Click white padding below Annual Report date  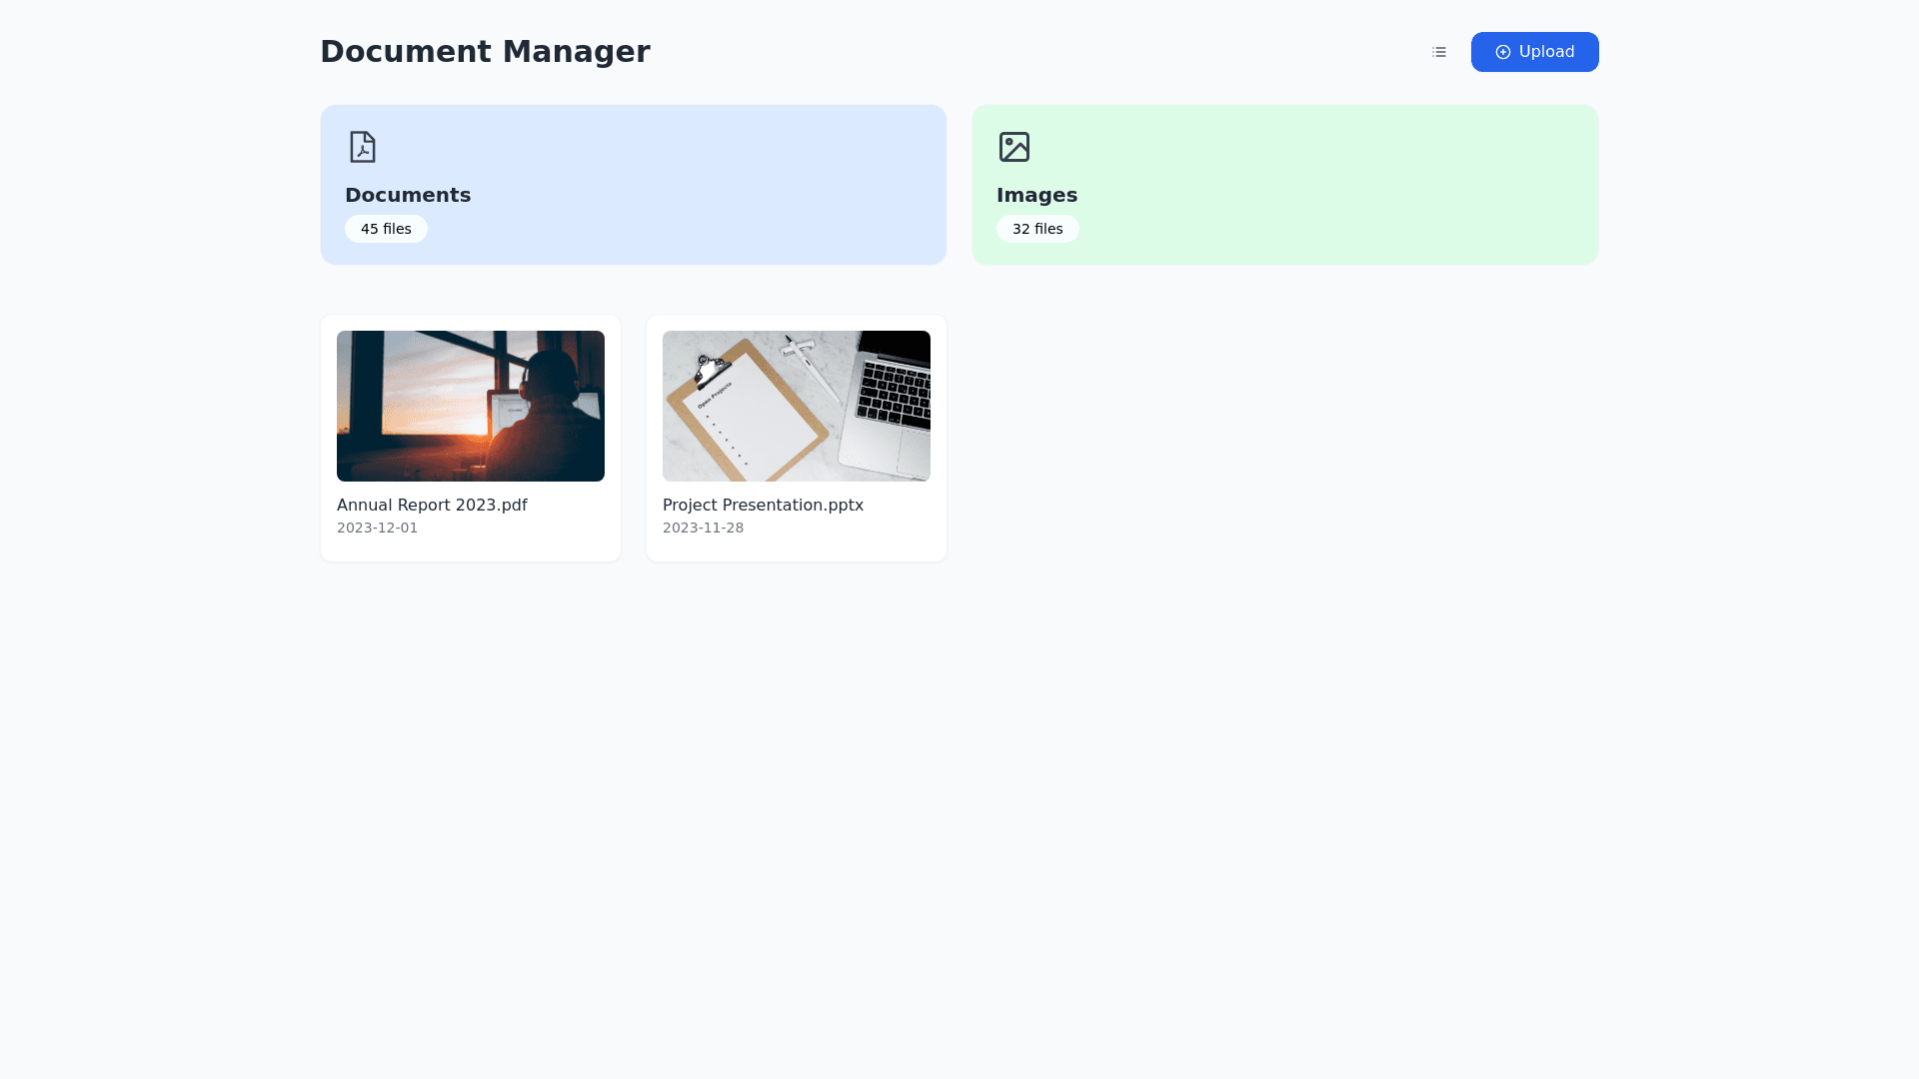point(471,549)
